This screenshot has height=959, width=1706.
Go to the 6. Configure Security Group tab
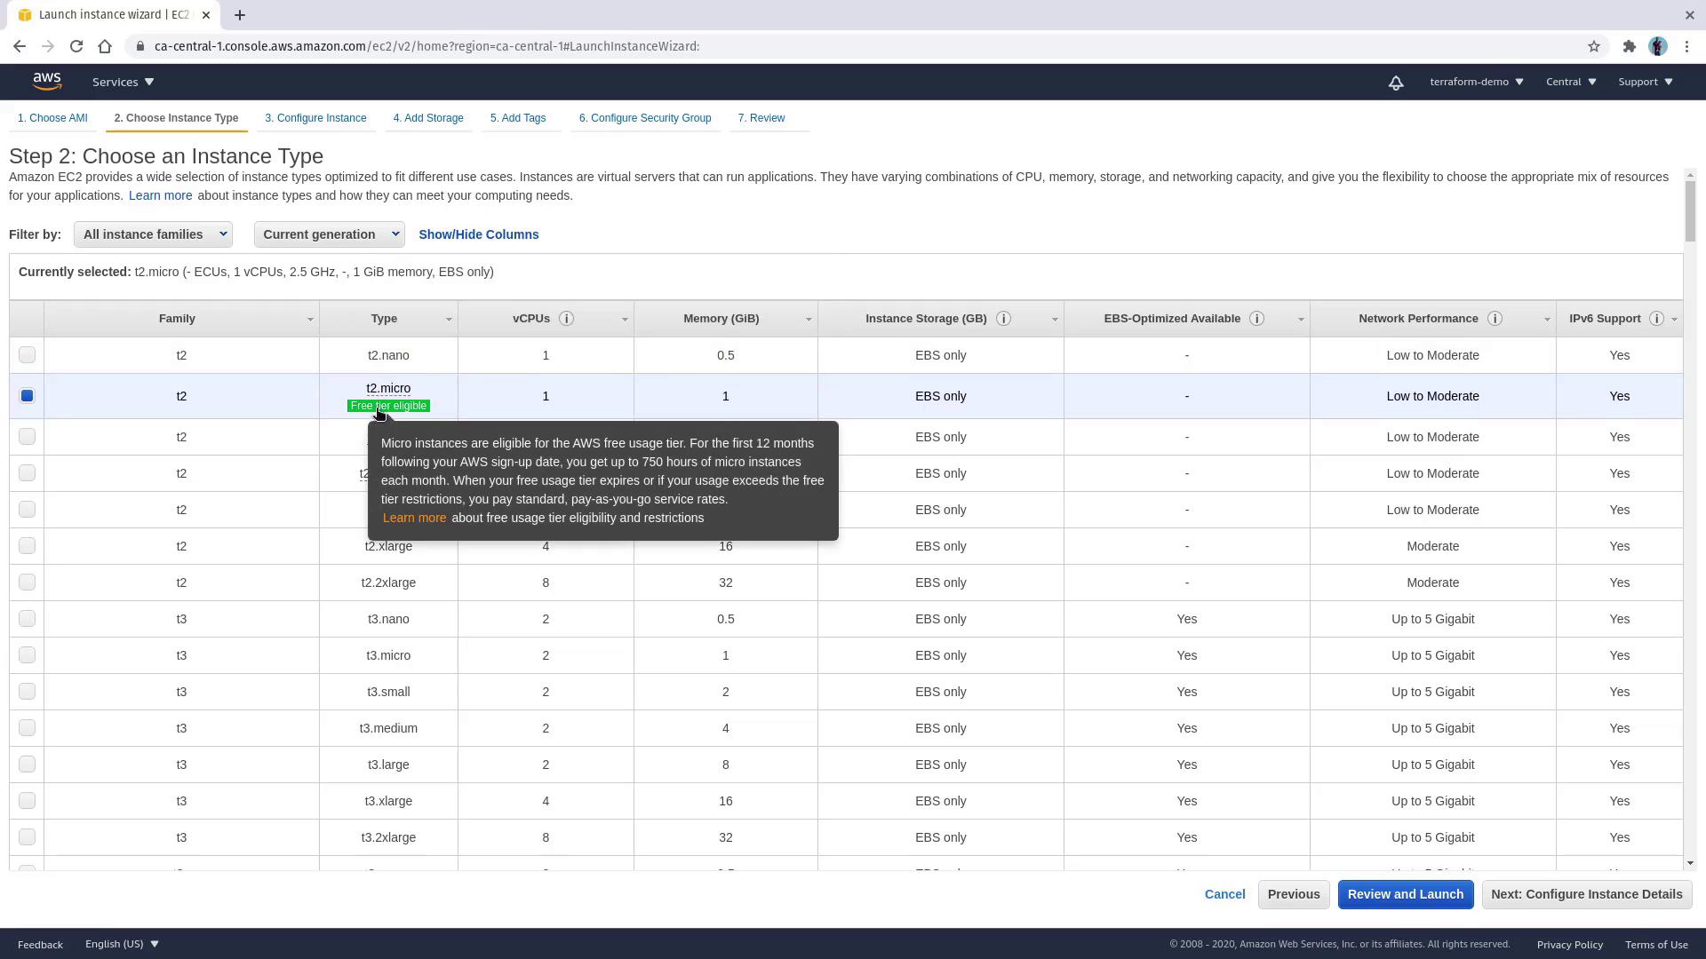tap(645, 118)
